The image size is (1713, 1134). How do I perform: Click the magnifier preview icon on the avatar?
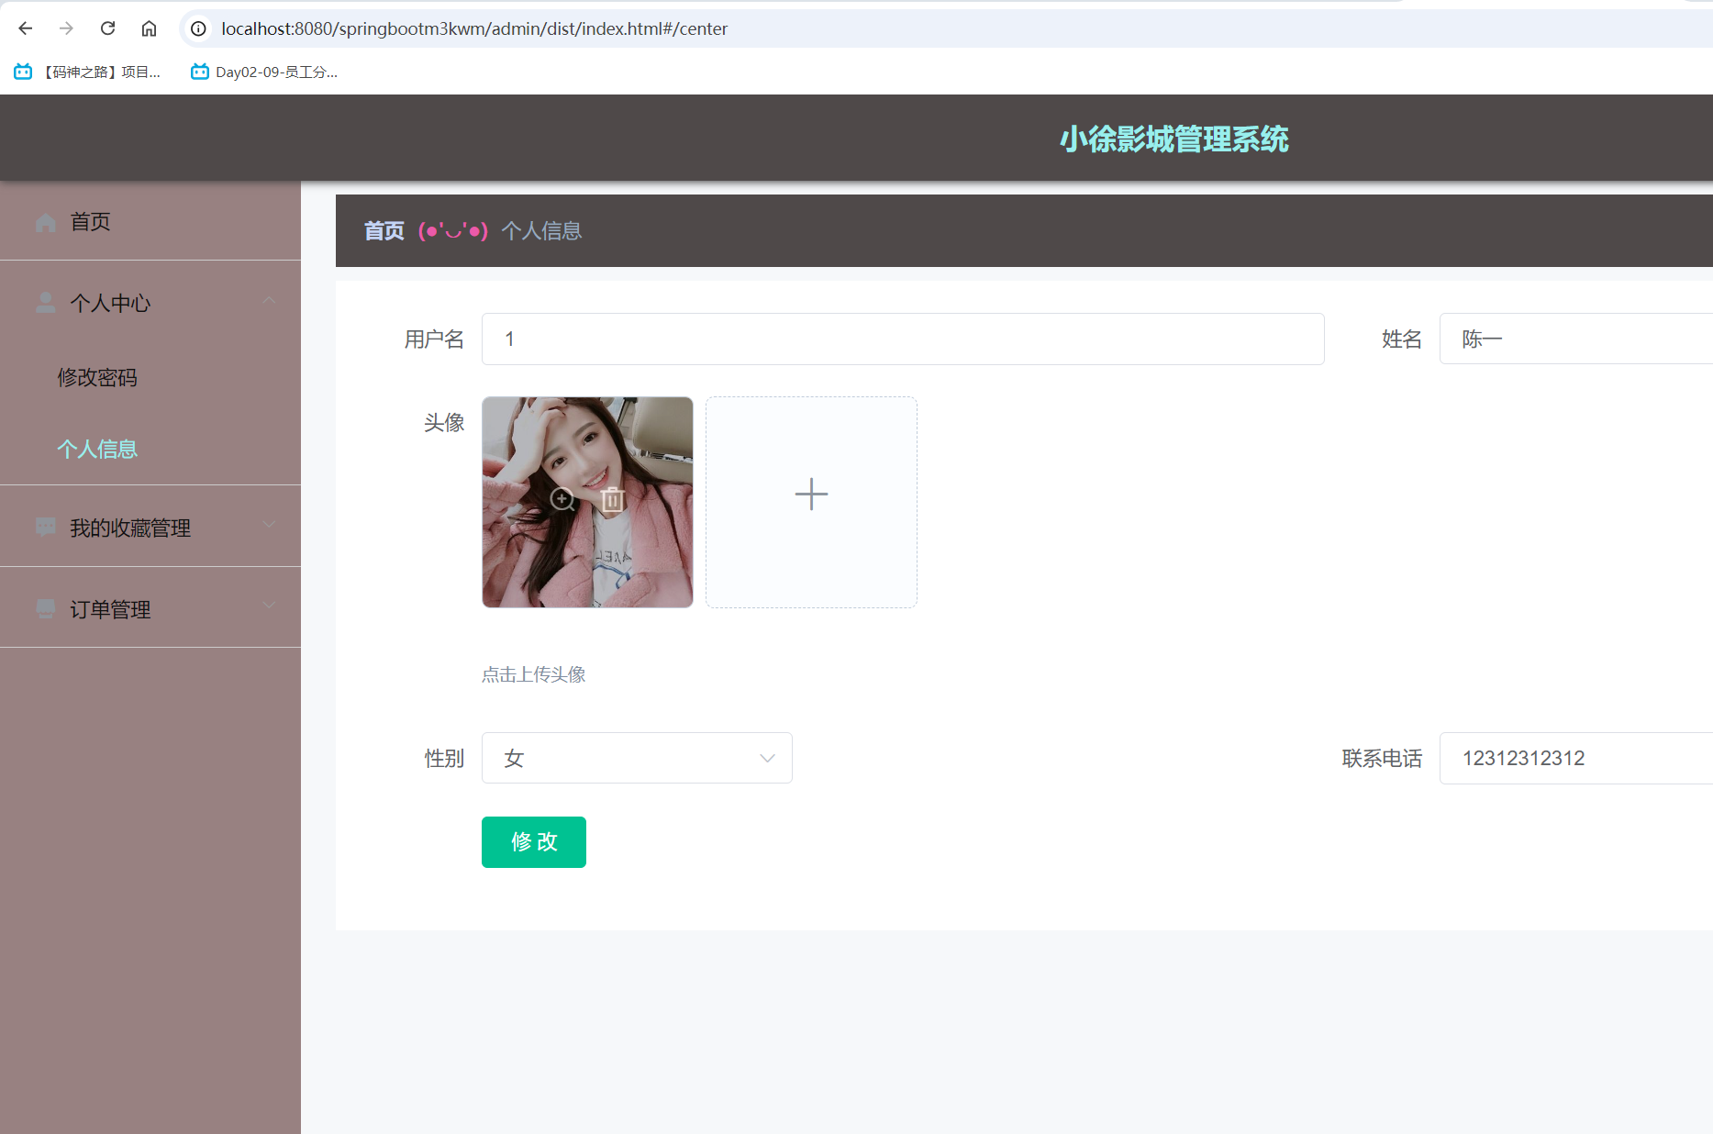click(562, 499)
